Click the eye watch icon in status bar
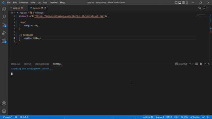 (x=16, y=117)
